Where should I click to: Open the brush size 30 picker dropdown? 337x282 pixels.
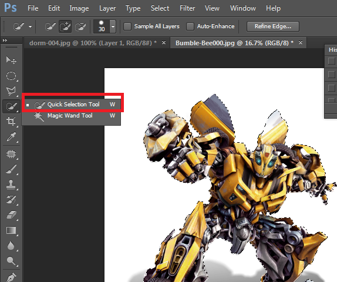click(x=113, y=26)
